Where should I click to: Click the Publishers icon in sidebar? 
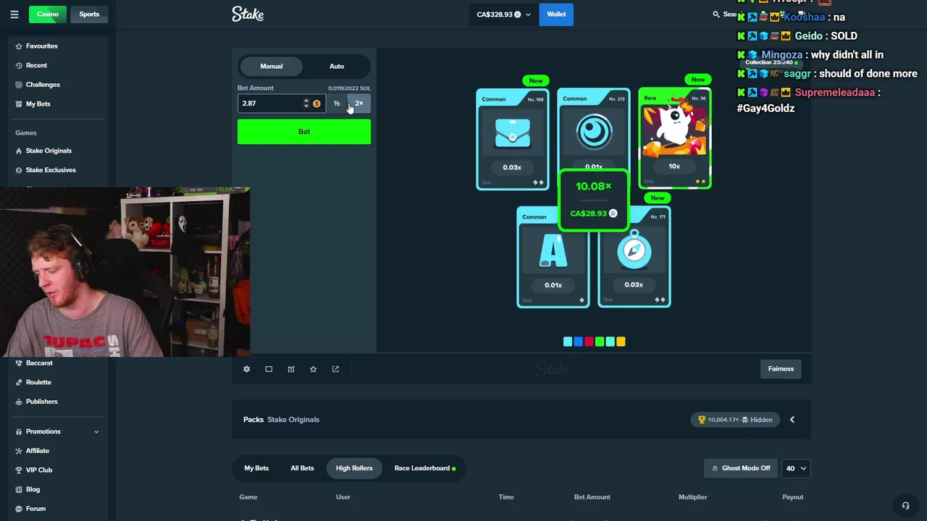pyautogui.click(x=19, y=402)
